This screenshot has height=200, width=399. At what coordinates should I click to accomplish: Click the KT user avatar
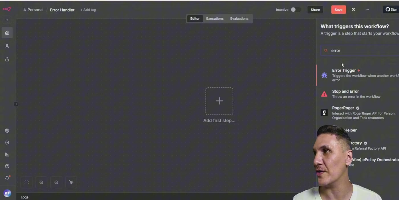click(x=7, y=193)
